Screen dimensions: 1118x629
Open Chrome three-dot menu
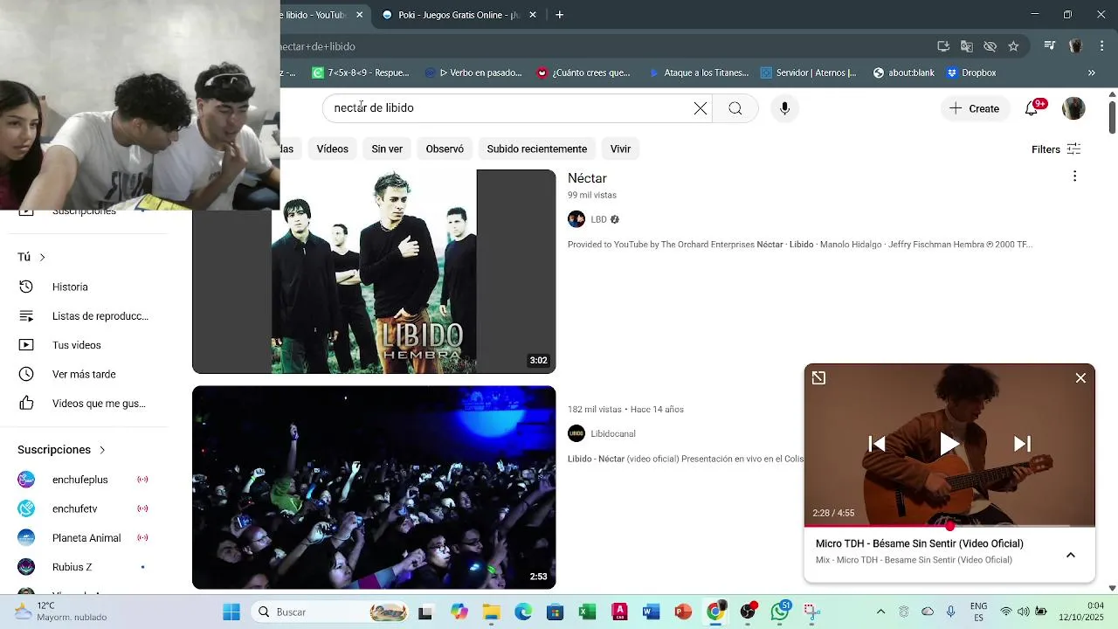point(1101,46)
